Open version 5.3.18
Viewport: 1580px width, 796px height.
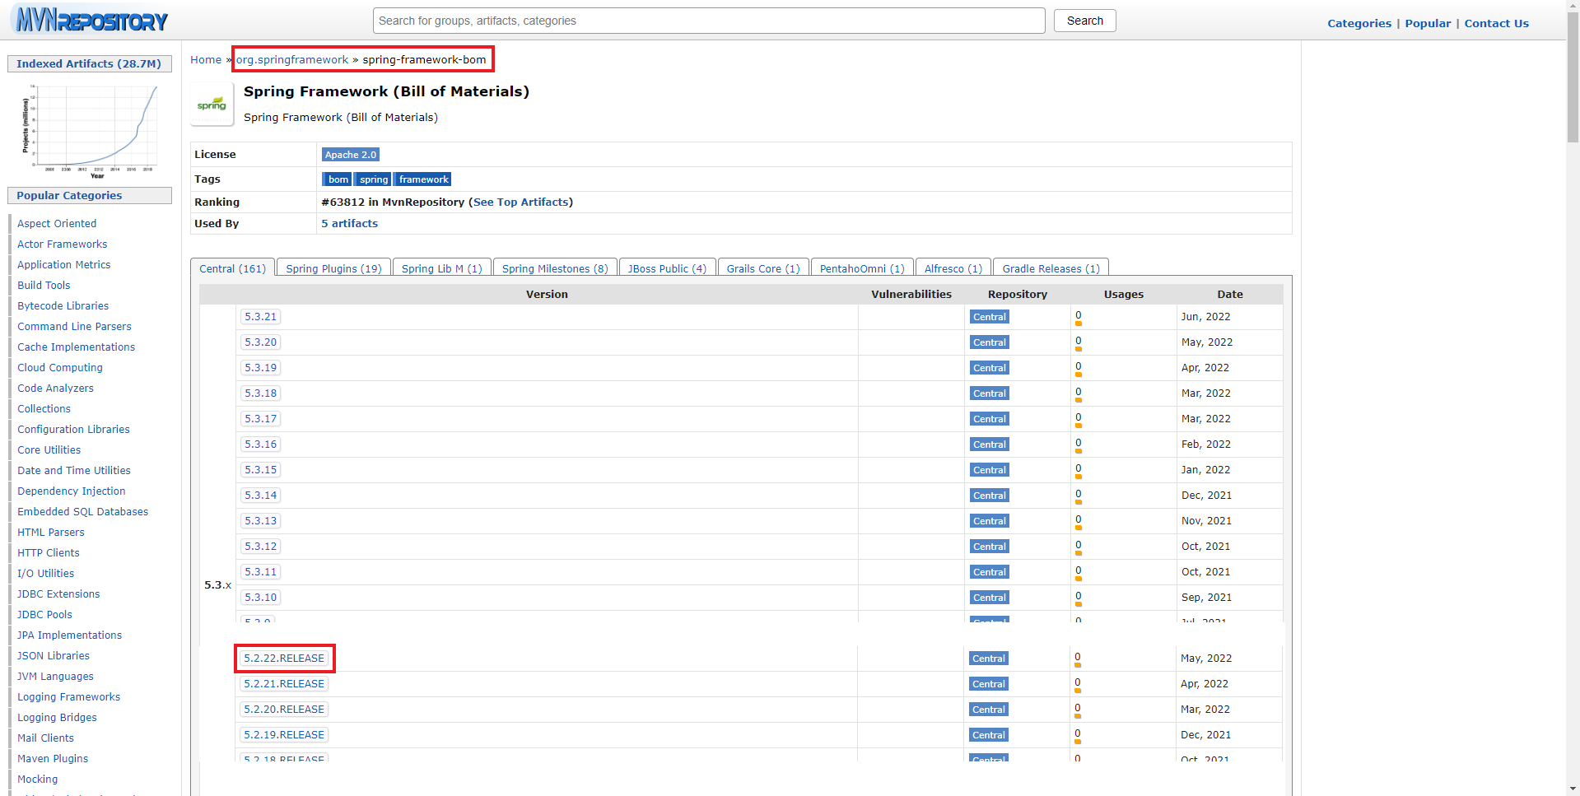[260, 393]
